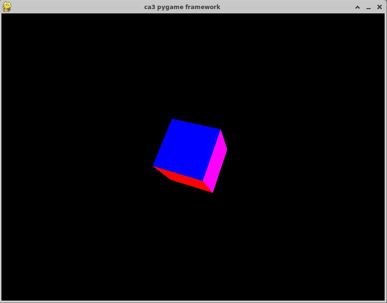Screen dimensions: 387x303
Task: Click the blue face of the cube
Action: coord(187,149)
